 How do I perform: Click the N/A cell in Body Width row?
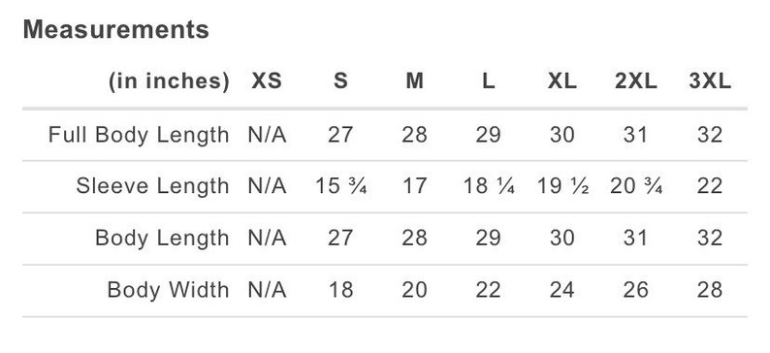click(267, 290)
